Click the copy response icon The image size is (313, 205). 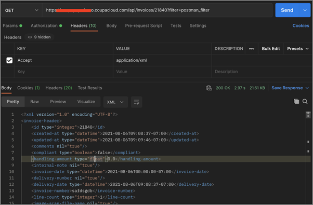tap(296, 101)
